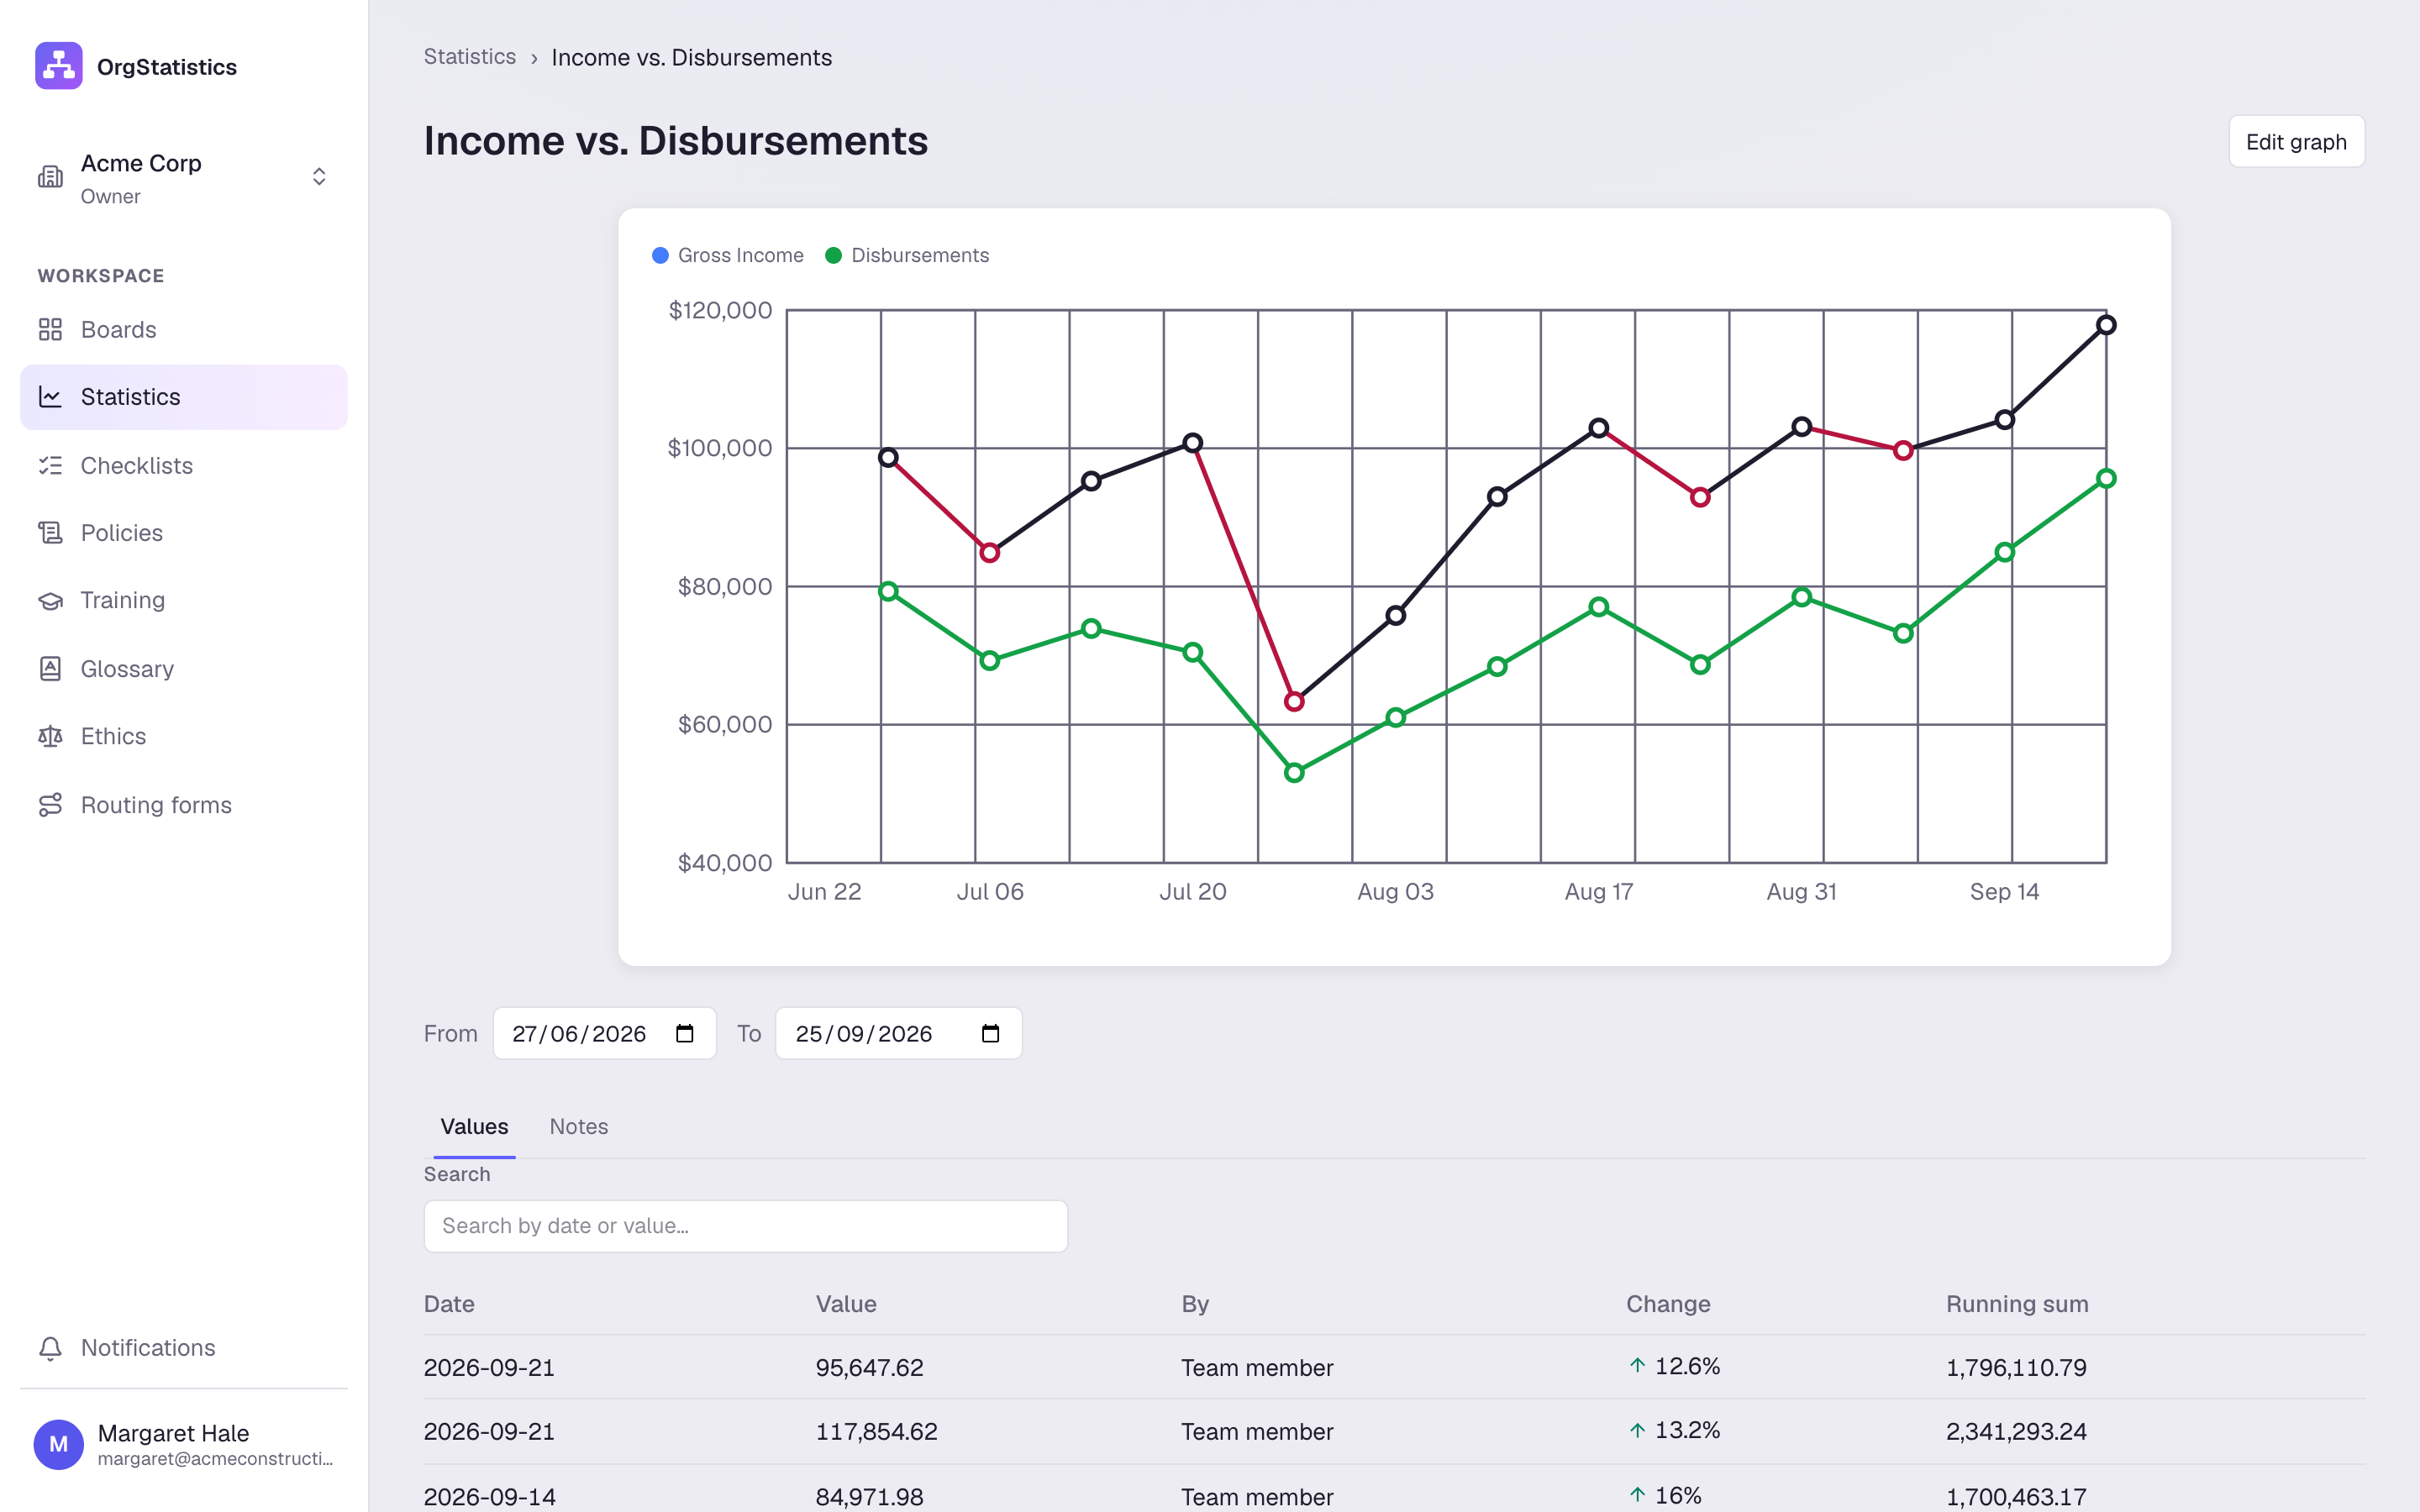Viewport: 2420px width, 1512px height.
Task: Click the running sum 1,796,110.79
Action: [x=2016, y=1368]
